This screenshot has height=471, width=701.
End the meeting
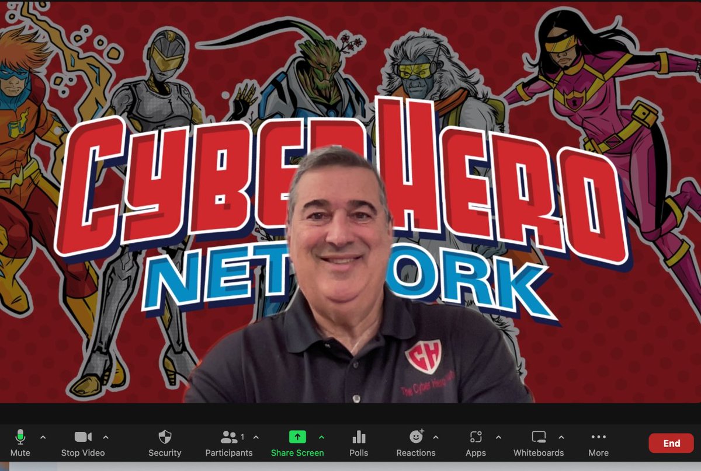click(672, 443)
